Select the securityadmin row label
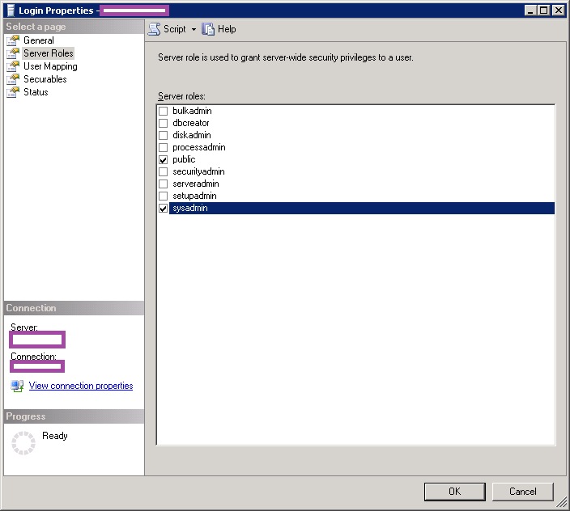This screenshot has height=511, width=570. tap(198, 171)
